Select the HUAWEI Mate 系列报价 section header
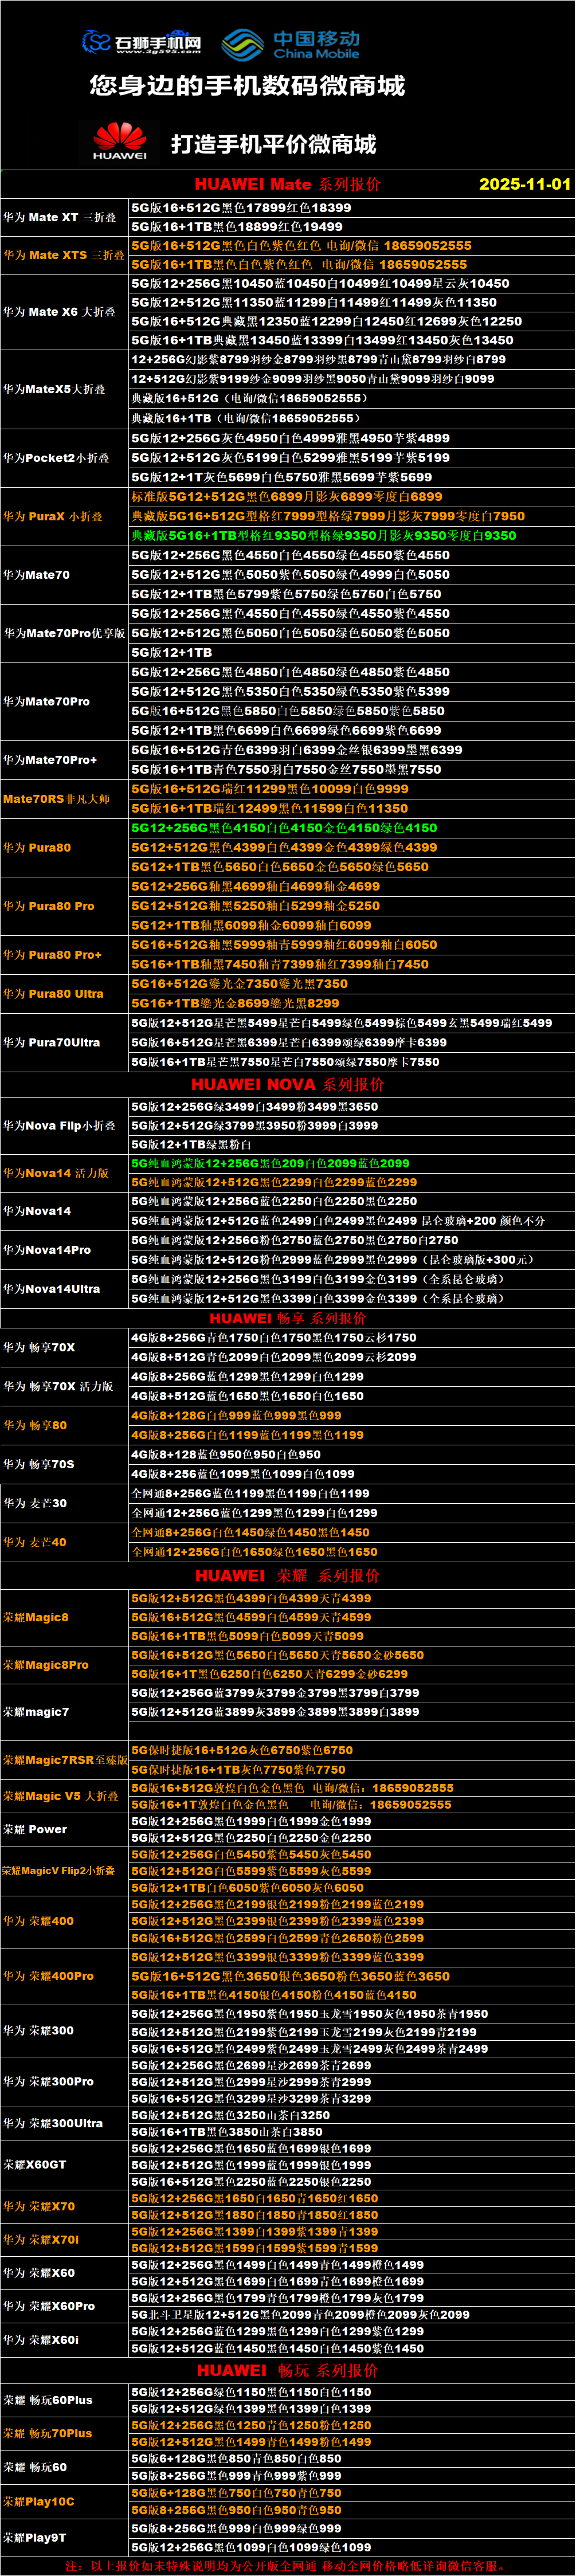 point(287,184)
